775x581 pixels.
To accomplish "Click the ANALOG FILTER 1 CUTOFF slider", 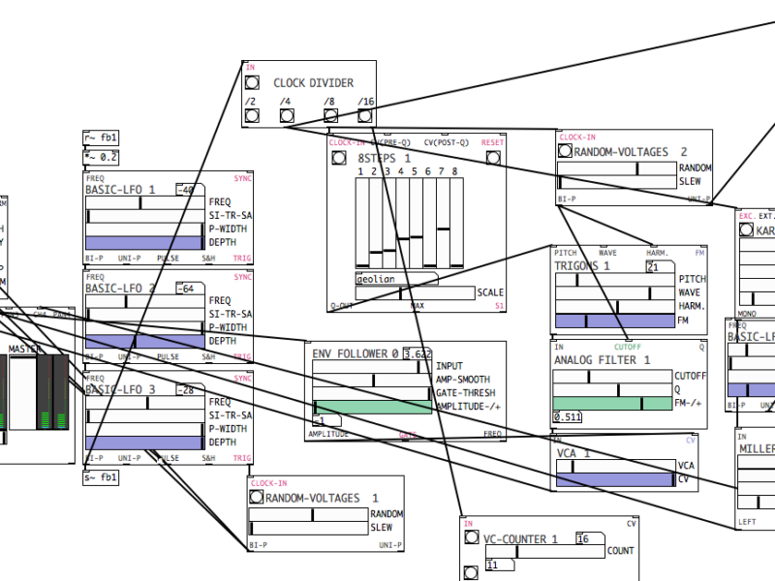I will click(x=612, y=376).
